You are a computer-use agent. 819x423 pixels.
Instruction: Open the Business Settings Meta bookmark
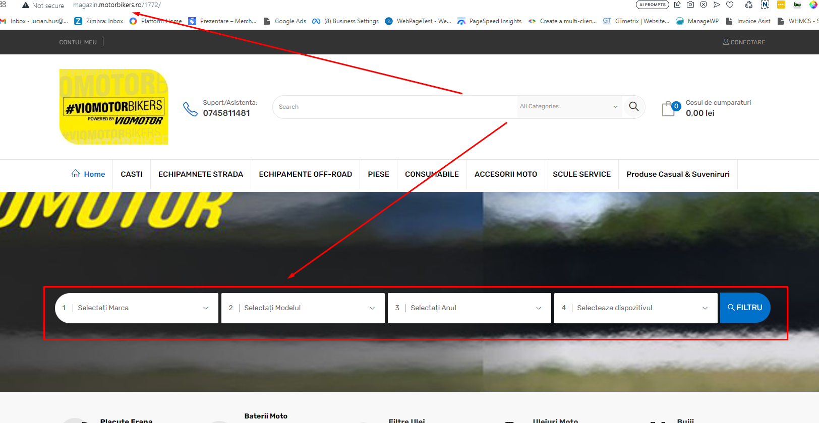(x=345, y=21)
